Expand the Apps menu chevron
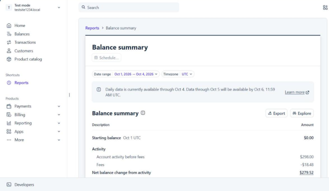 59,132
